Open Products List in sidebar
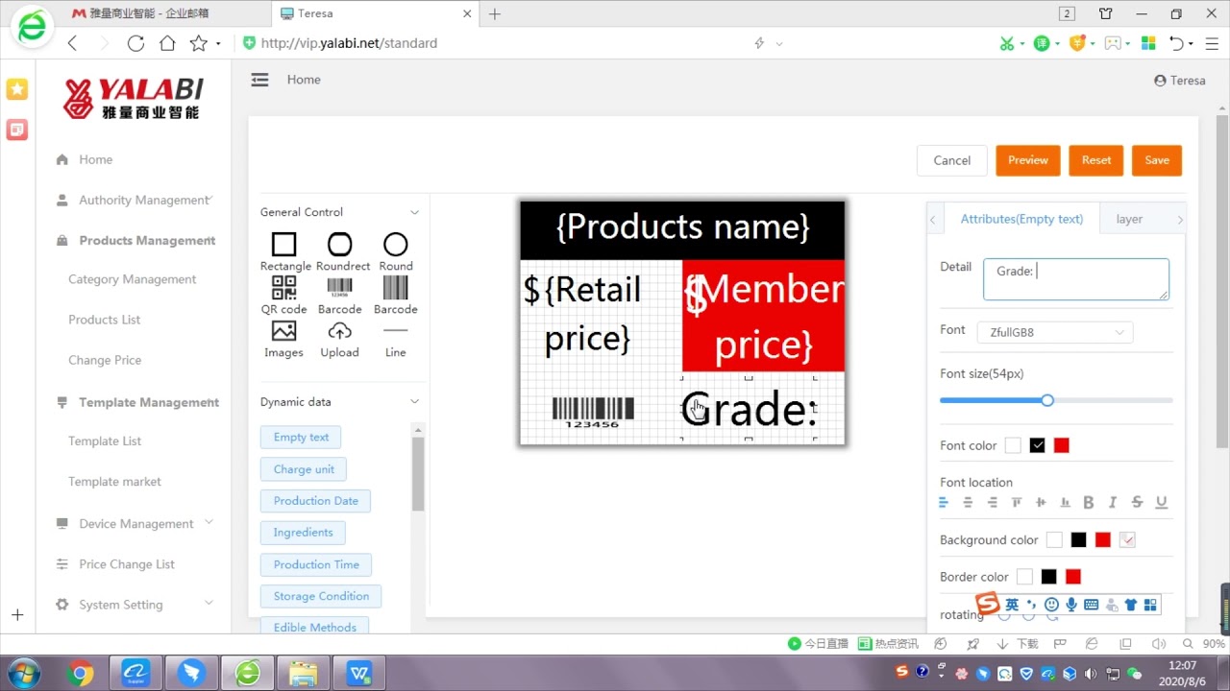Image resolution: width=1230 pixels, height=691 pixels. click(x=104, y=320)
